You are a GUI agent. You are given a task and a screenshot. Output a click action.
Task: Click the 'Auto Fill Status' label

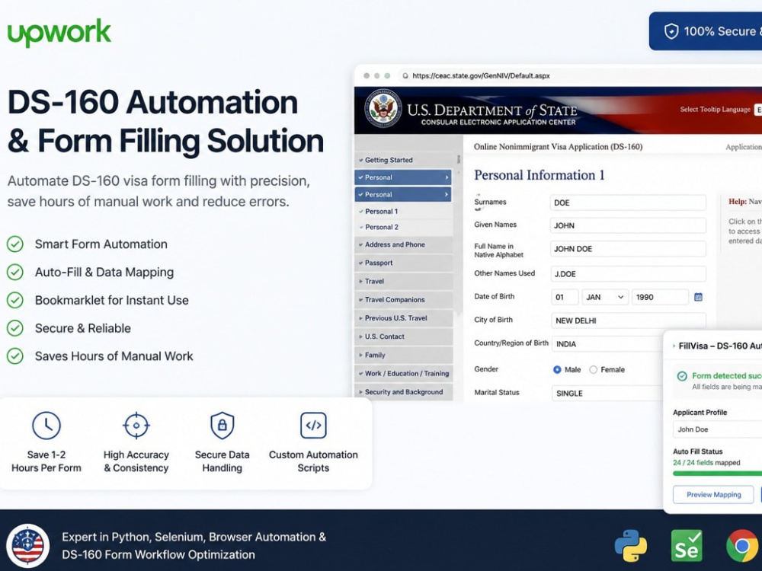coord(697,451)
